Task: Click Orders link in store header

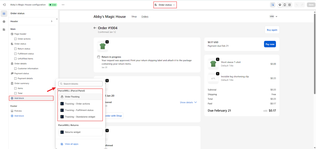Action: 145,17
